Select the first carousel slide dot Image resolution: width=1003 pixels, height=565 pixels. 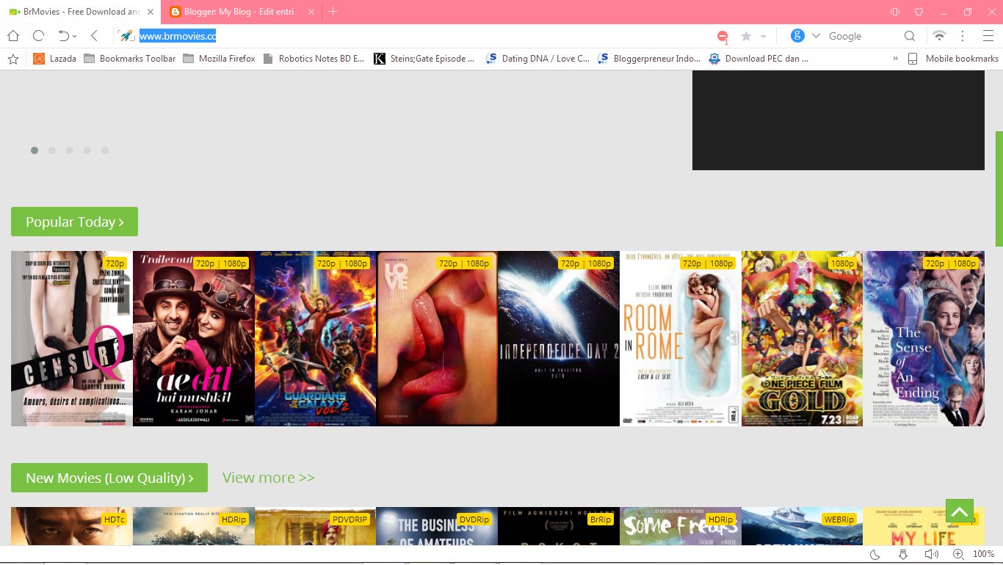coord(35,150)
